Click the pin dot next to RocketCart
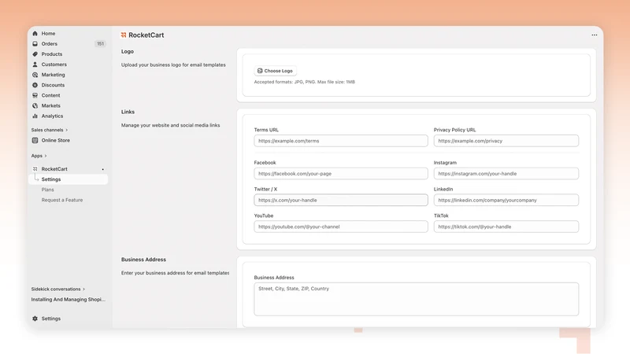The image size is (630, 354). [x=103, y=169]
